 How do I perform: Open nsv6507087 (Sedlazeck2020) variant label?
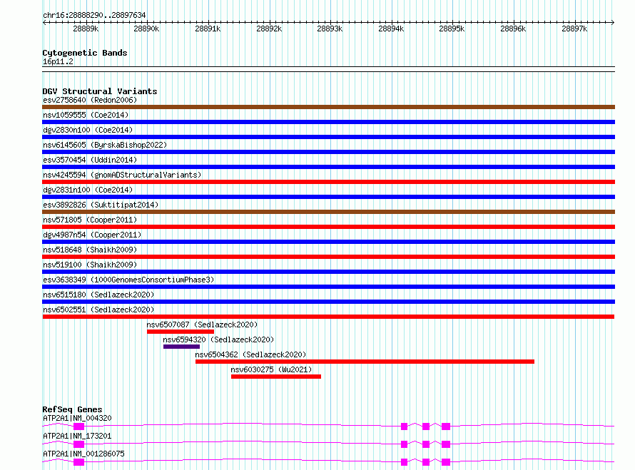[x=202, y=325]
